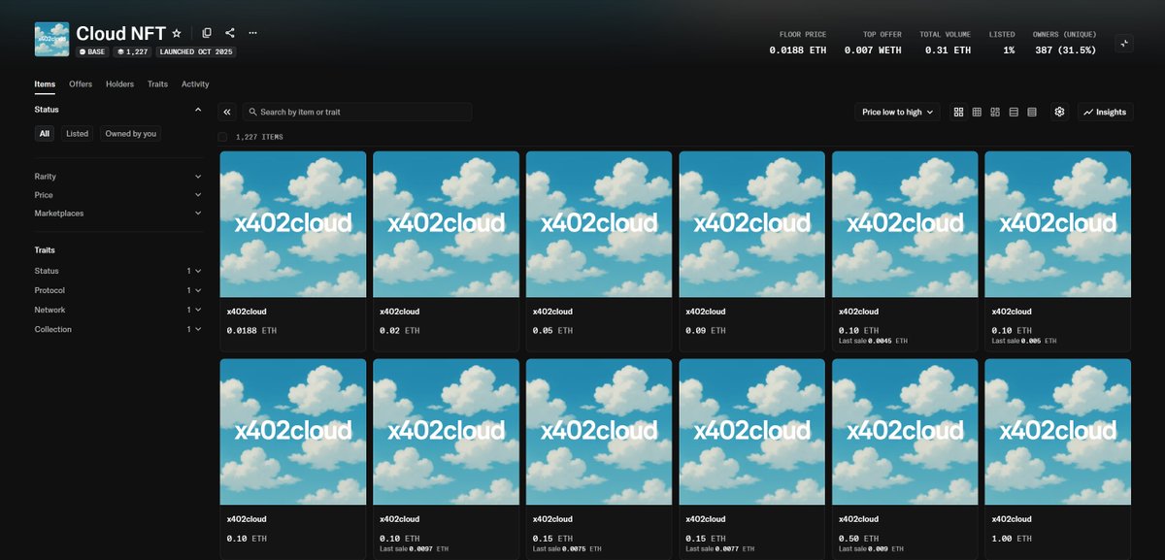The width and height of the screenshot is (1165, 560).
Task: Switch to compact grid view
Action: (977, 112)
